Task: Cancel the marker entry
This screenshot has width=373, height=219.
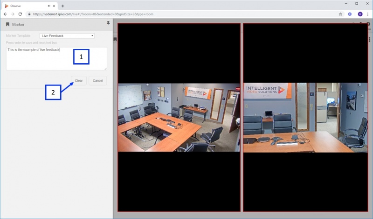Action: [98, 80]
